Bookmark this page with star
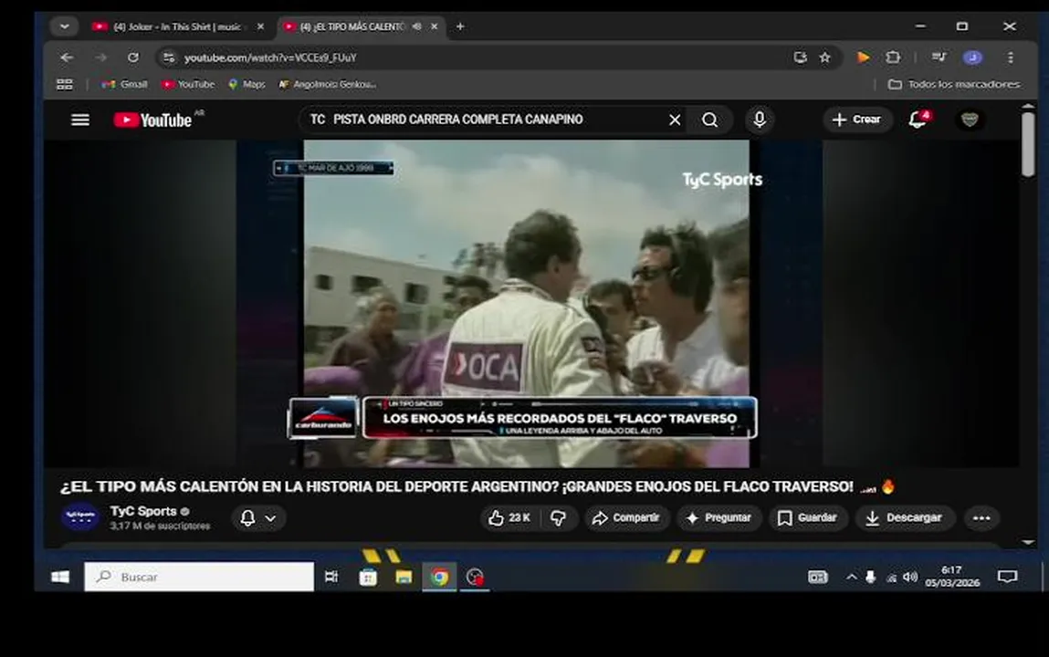1049x657 pixels. [825, 58]
